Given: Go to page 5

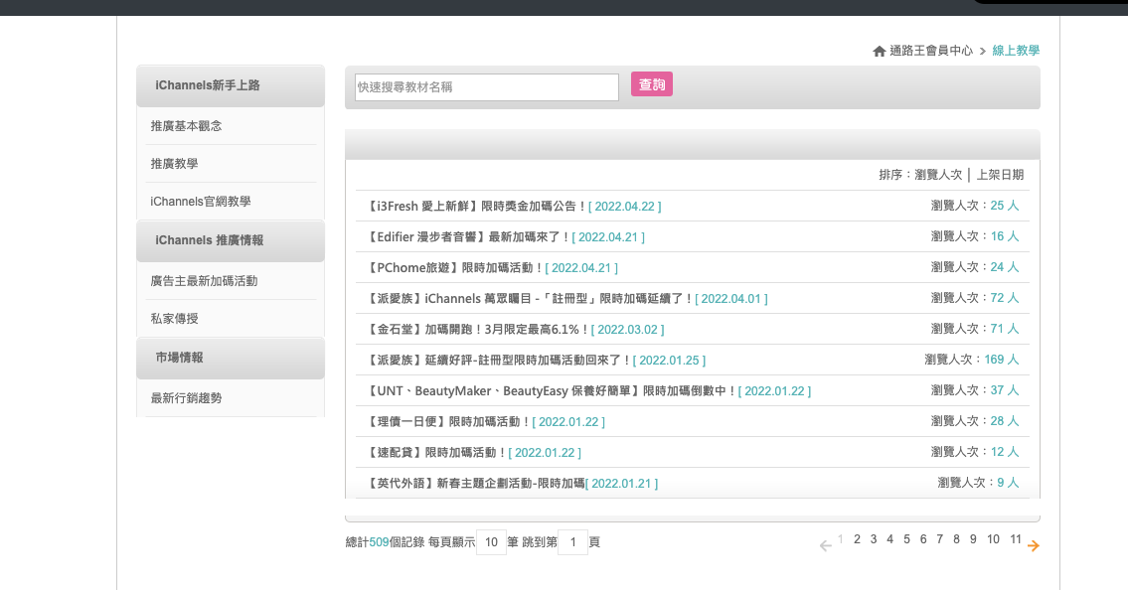Looking at the screenshot, I should (x=906, y=539).
